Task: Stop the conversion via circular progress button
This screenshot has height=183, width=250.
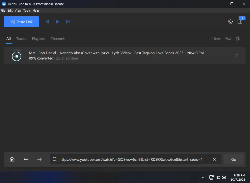Action: pyautogui.click(x=17, y=56)
